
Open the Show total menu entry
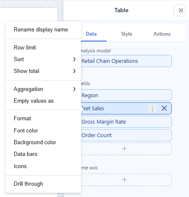(x=43, y=71)
